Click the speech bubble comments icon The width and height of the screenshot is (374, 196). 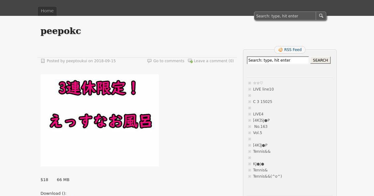click(x=149, y=61)
